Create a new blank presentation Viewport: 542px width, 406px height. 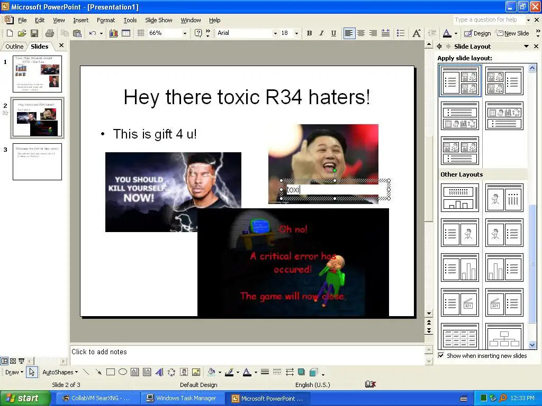10,33
